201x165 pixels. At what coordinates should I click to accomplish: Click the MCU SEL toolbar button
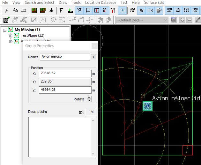[195, 10]
